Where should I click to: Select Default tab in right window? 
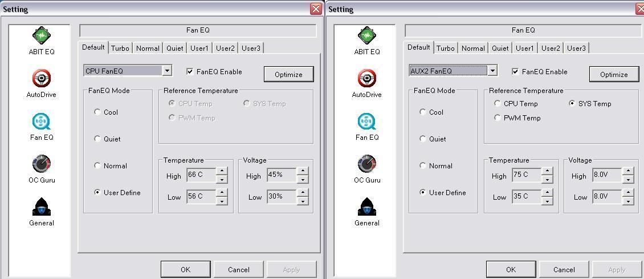point(418,47)
